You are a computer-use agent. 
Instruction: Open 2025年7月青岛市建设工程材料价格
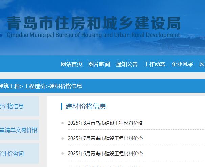pyautogui.click(x=105, y=138)
